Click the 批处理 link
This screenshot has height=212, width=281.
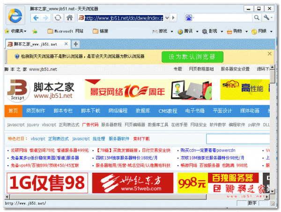point(99,139)
